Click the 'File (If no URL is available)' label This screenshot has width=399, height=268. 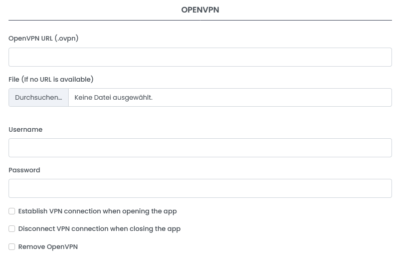tap(51, 79)
